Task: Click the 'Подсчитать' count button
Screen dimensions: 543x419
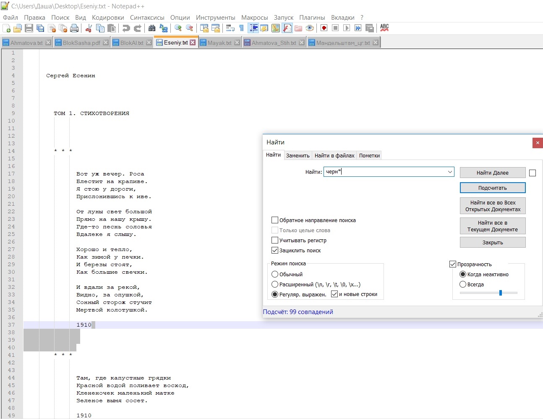Action: (493, 188)
